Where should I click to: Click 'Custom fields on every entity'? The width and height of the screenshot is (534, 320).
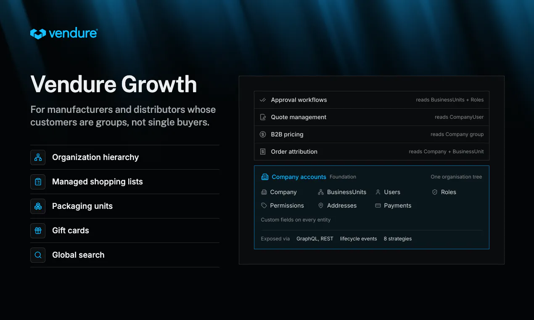click(x=296, y=220)
